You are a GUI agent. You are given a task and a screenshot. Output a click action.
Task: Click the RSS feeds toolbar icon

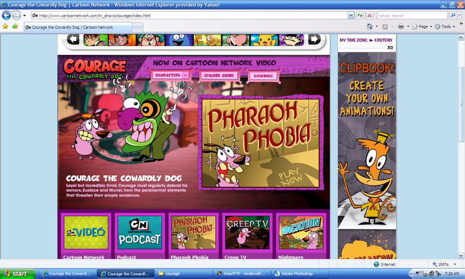385,27
